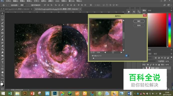This screenshot has height=96, width=173.
Task: Select the Horizontal Type tool
Action: click(x=2, y=62)
